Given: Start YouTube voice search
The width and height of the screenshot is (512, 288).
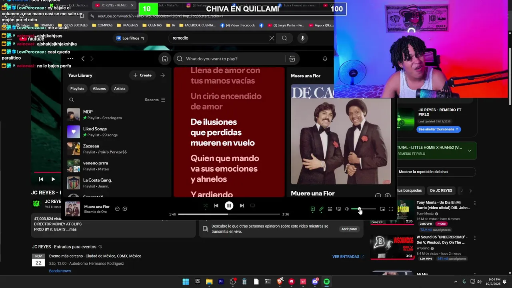Looking at the screenshot, I should [302, 38].
